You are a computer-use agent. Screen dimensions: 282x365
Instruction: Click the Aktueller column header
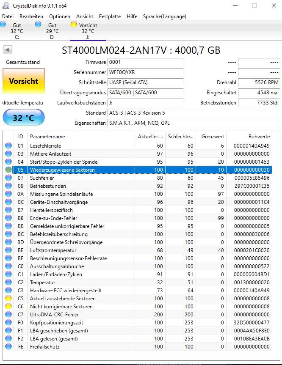(x=150, y=137)
